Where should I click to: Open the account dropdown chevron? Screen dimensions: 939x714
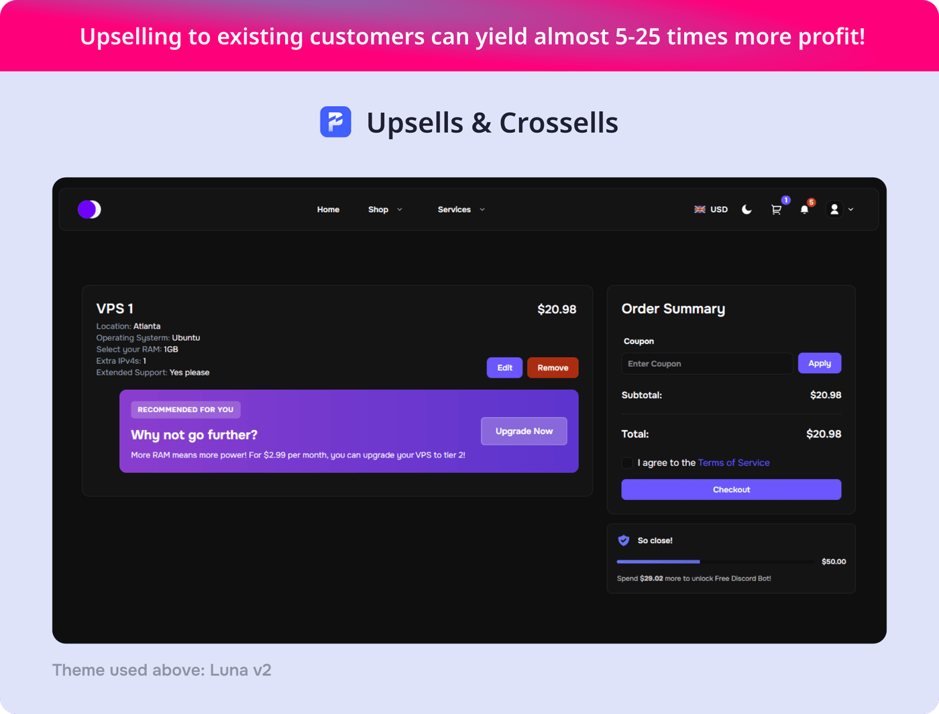pyautogui.click(x=851, y=209)
